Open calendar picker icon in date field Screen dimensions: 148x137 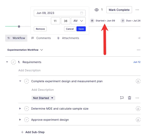coord(82,13)
